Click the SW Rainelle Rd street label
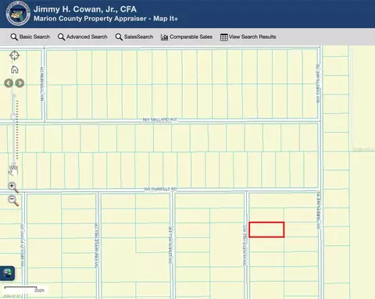The width and height of the screenshot is (375, 299). coord(160,189)
